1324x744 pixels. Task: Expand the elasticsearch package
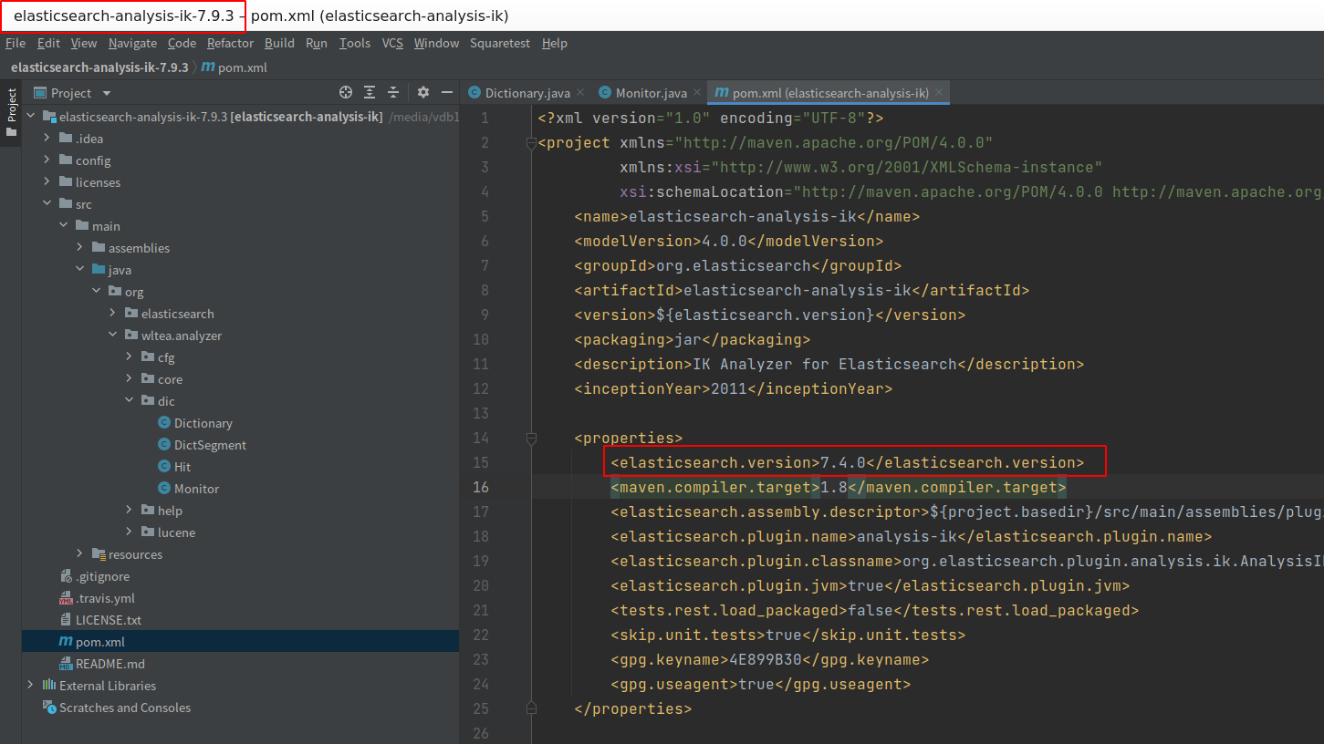coord(113,314)
